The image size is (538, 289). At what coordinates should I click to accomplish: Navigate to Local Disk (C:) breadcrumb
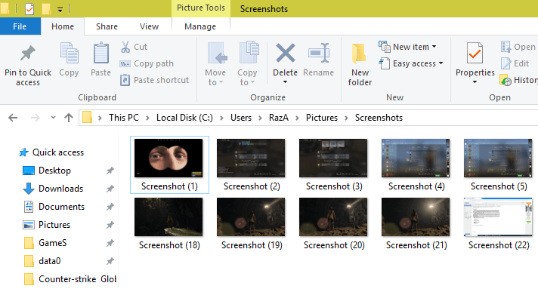(184, 118)
